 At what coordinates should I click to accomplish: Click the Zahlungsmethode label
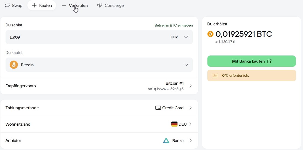[22, 108]
